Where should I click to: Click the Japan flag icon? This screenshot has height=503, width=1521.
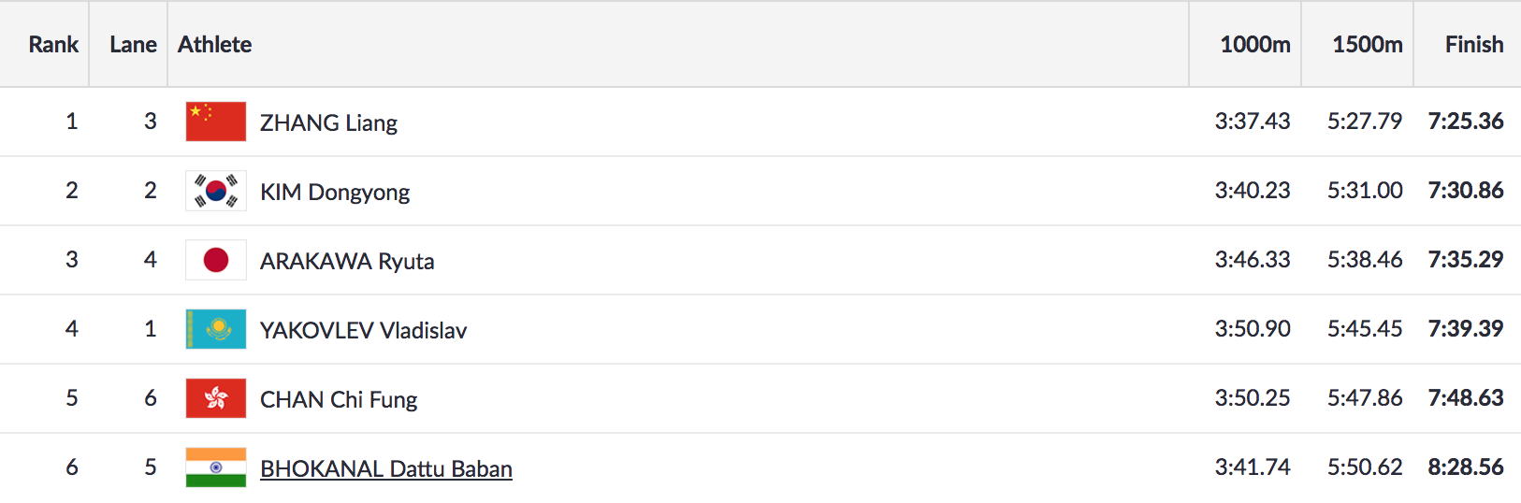pyautogui.click(x=216, y=260)
